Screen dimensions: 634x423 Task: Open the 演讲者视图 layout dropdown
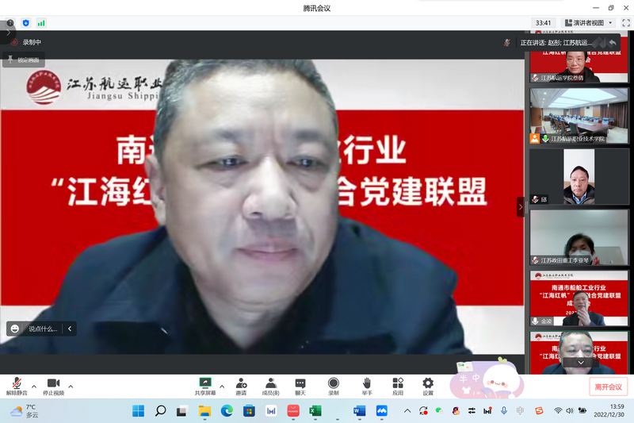coord(588,23)
